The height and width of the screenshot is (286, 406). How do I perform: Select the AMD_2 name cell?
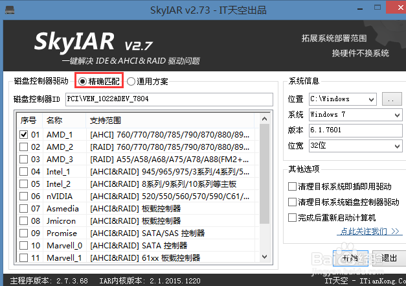coord(60,147)
